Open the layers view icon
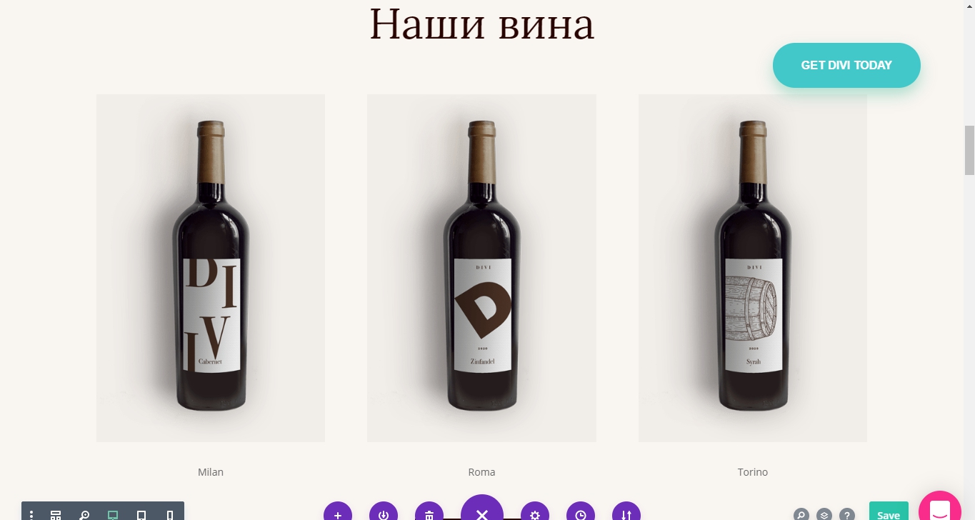 (x=824, y=514)
